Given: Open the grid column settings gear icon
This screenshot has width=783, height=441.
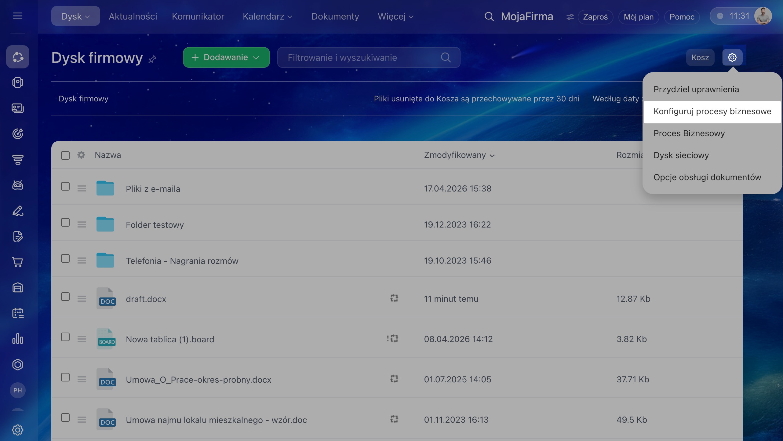Looking at the screenshot, I should point(81,155).
